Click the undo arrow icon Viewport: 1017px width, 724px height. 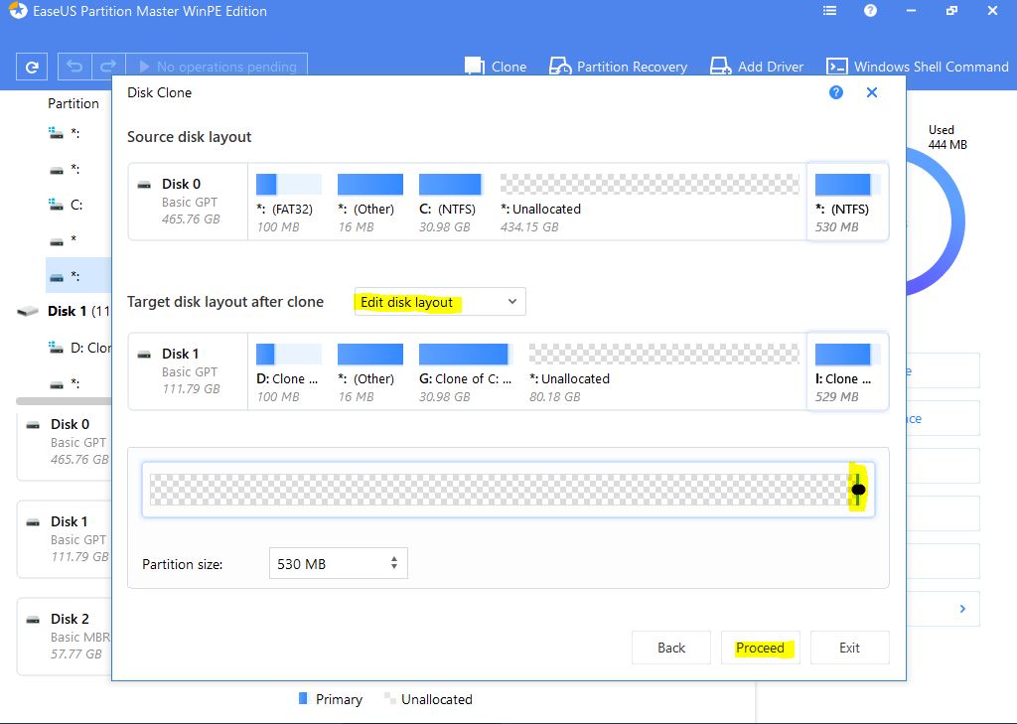pyautogui.click(x=74, y=68)
